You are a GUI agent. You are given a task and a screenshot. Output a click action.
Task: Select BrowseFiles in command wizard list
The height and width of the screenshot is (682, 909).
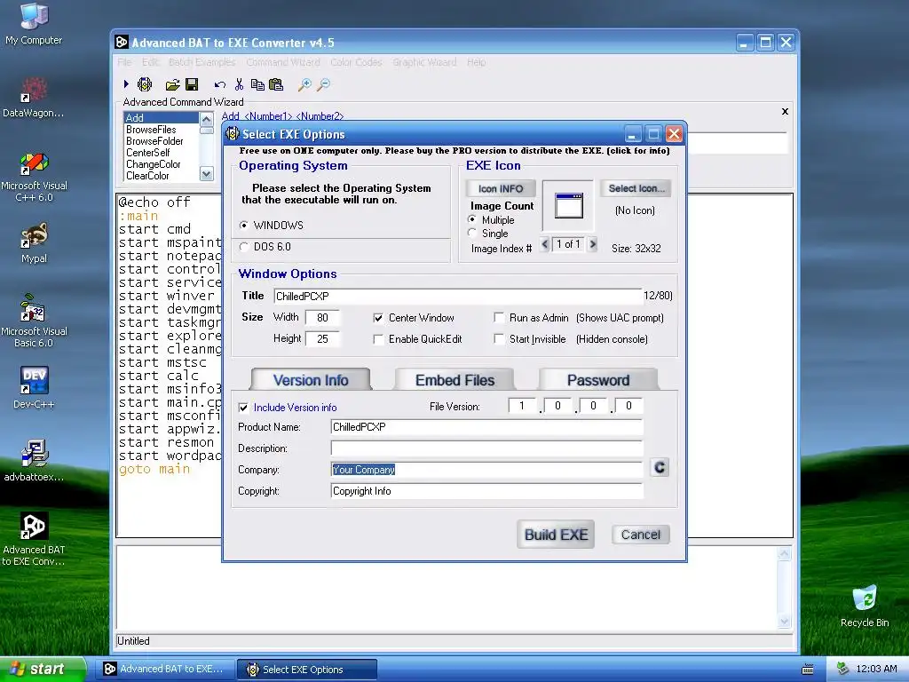[x=162, y=130]
